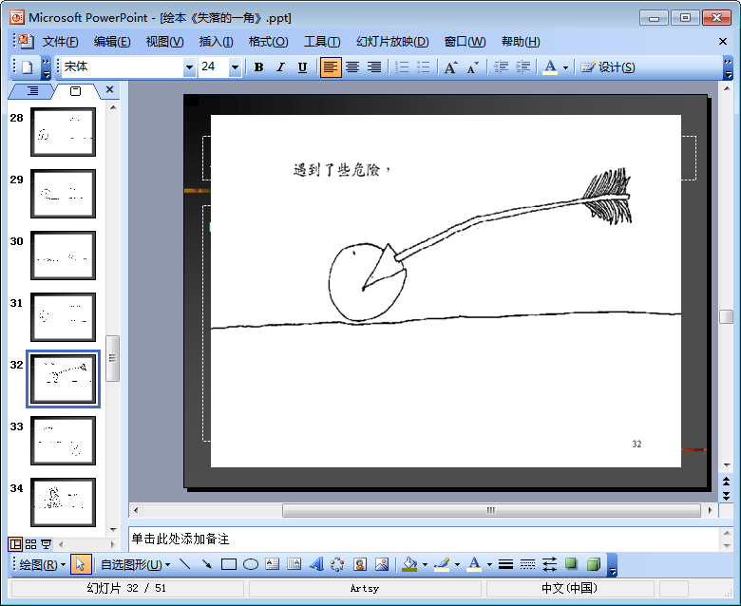Switch to the outline tab
The height and width of the screenshot is (606, 741).
coord(32,90)
